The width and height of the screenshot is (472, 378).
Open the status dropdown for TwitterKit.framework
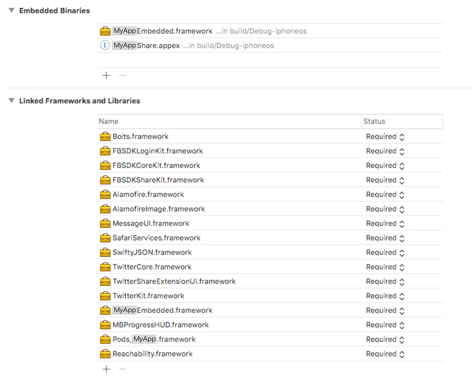tap(385, 296)
